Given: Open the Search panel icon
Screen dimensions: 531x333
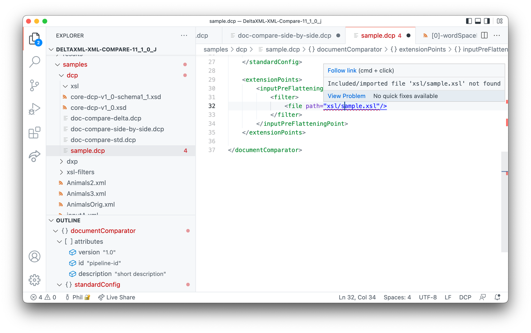Looking at the screenshot, I should [x=34, y=62].
